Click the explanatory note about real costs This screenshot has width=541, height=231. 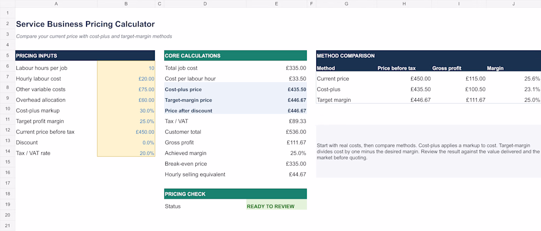click(428, 151)
